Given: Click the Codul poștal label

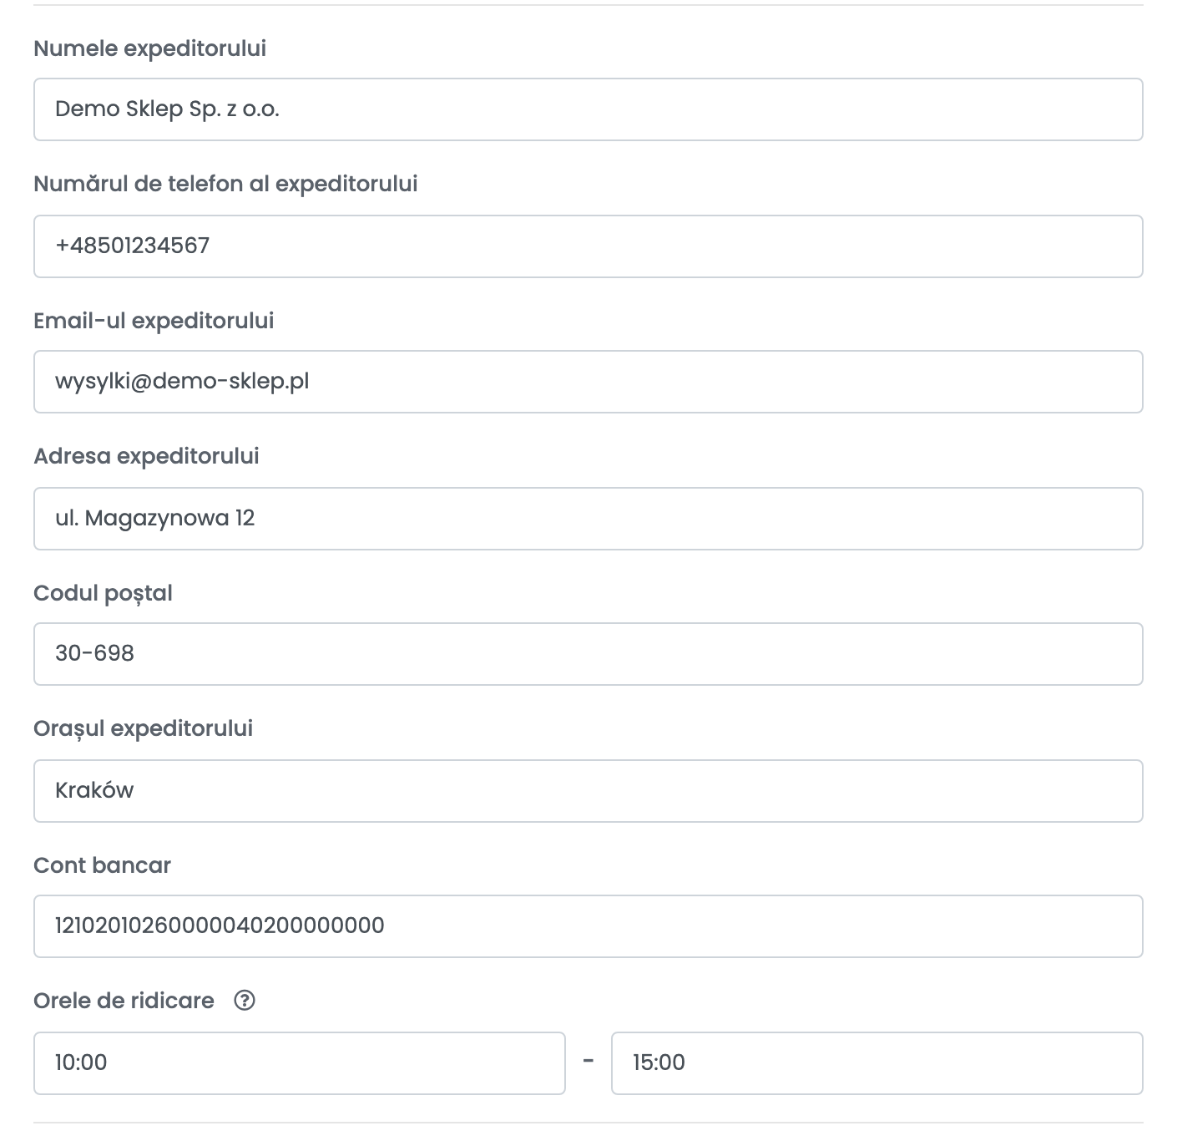Looking at the screenshot, I should 103,593.
